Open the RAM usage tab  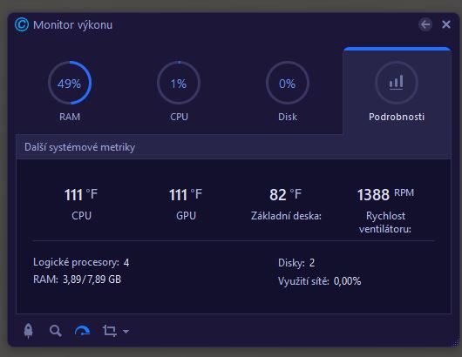point(70,91)
